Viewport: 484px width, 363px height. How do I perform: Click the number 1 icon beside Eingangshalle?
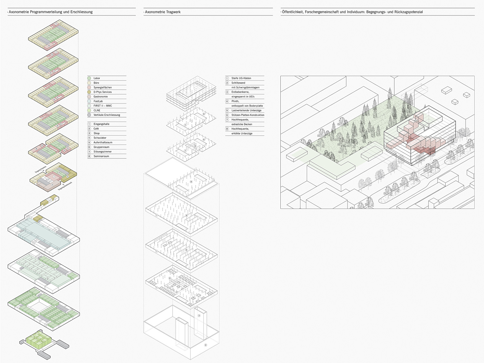89,124
